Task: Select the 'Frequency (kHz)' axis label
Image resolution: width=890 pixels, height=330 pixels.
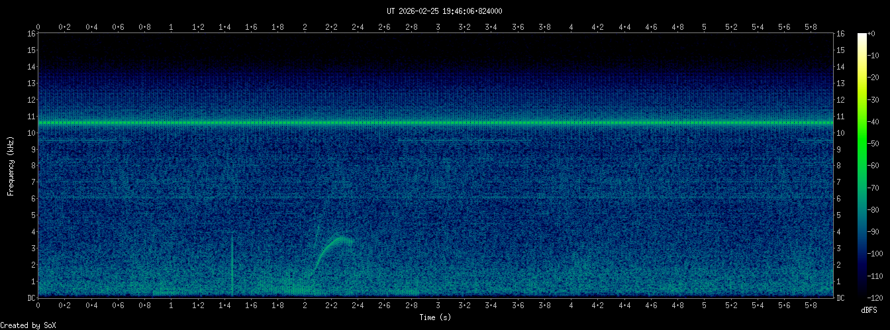Action: (x=11, y=164)
